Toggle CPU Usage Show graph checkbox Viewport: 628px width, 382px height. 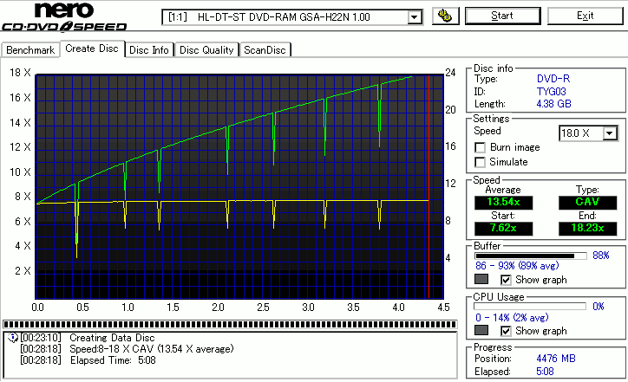pyautogui.click(x=506, y=331)
